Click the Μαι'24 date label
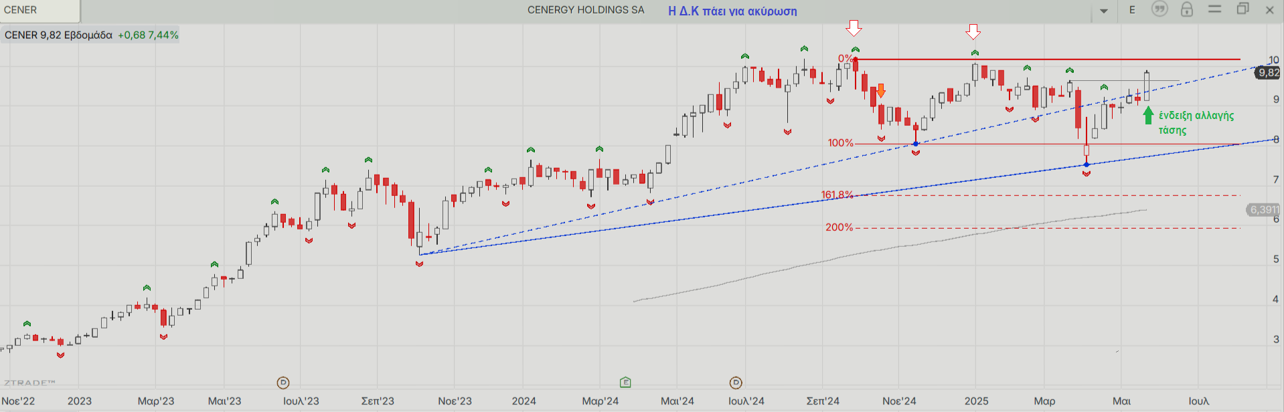 pos(677,401)
